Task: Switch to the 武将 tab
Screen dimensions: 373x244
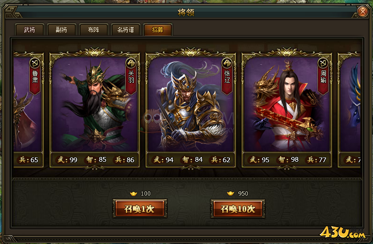Action: pyautogui.click(x=30, y=30)
